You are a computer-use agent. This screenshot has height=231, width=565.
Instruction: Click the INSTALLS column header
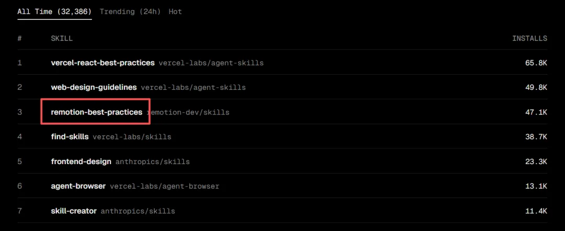coord(529,39)
